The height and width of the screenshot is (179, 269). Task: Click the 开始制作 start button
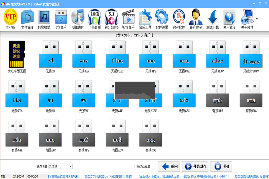click(195, 166)
